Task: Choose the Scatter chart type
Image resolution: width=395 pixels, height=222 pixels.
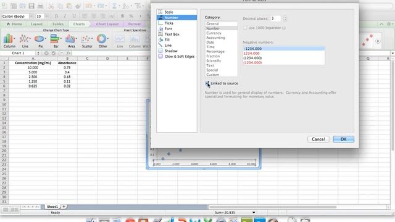Action: (x=87, y=41)
